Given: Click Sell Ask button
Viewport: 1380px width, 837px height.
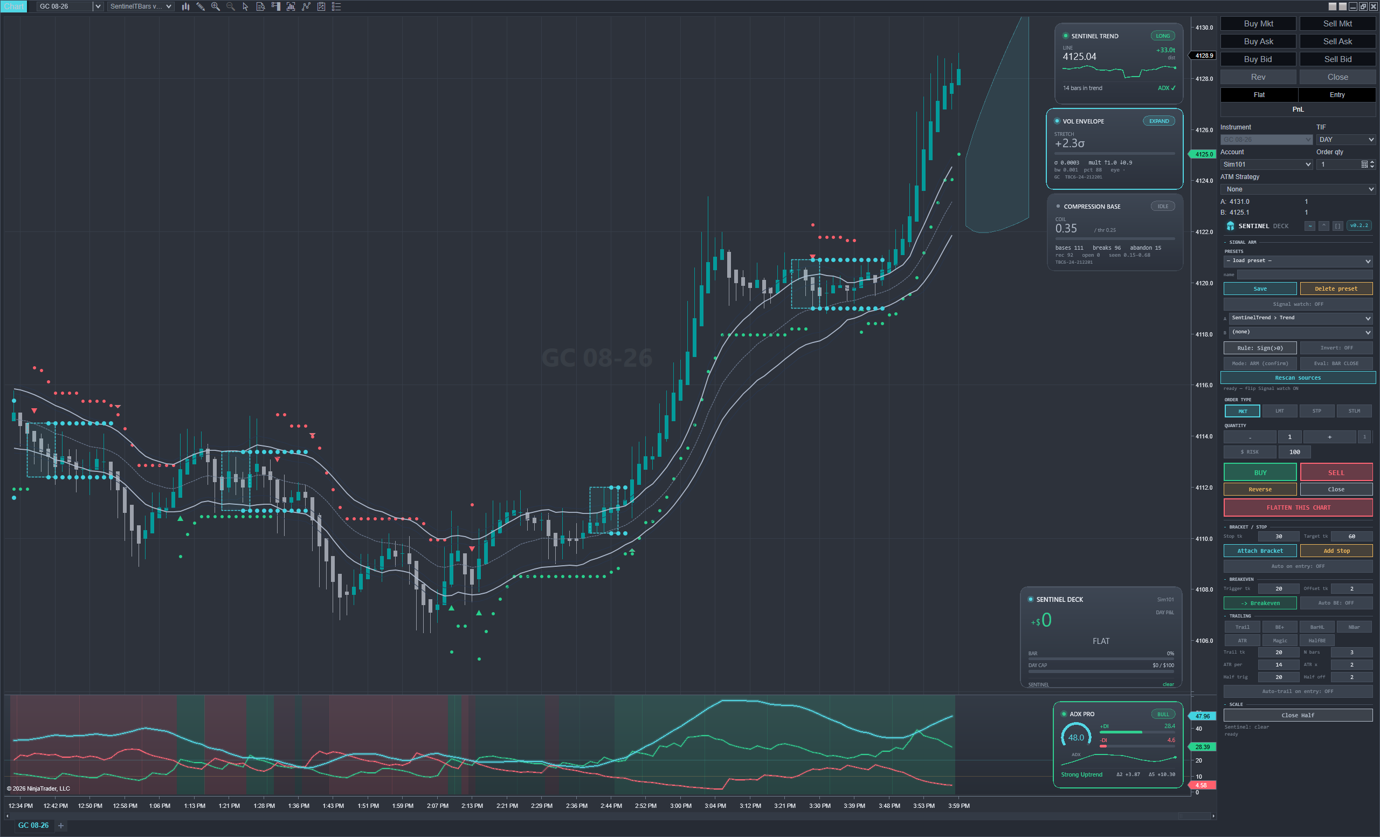Looking at the screenshot, I should (1337, 42).
